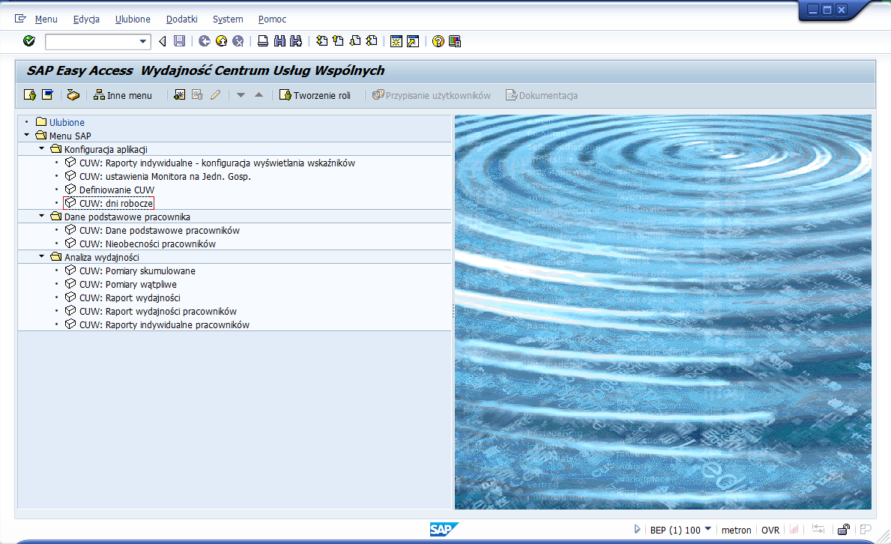Click the Change Favorites pencil icon
The width and height of the screenshot is (891, 544).
(215, 95)
